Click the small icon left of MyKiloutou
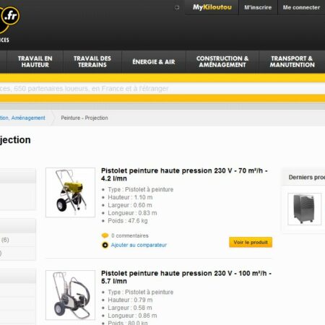Screen dimensions: 325x325 pos(177,7)
